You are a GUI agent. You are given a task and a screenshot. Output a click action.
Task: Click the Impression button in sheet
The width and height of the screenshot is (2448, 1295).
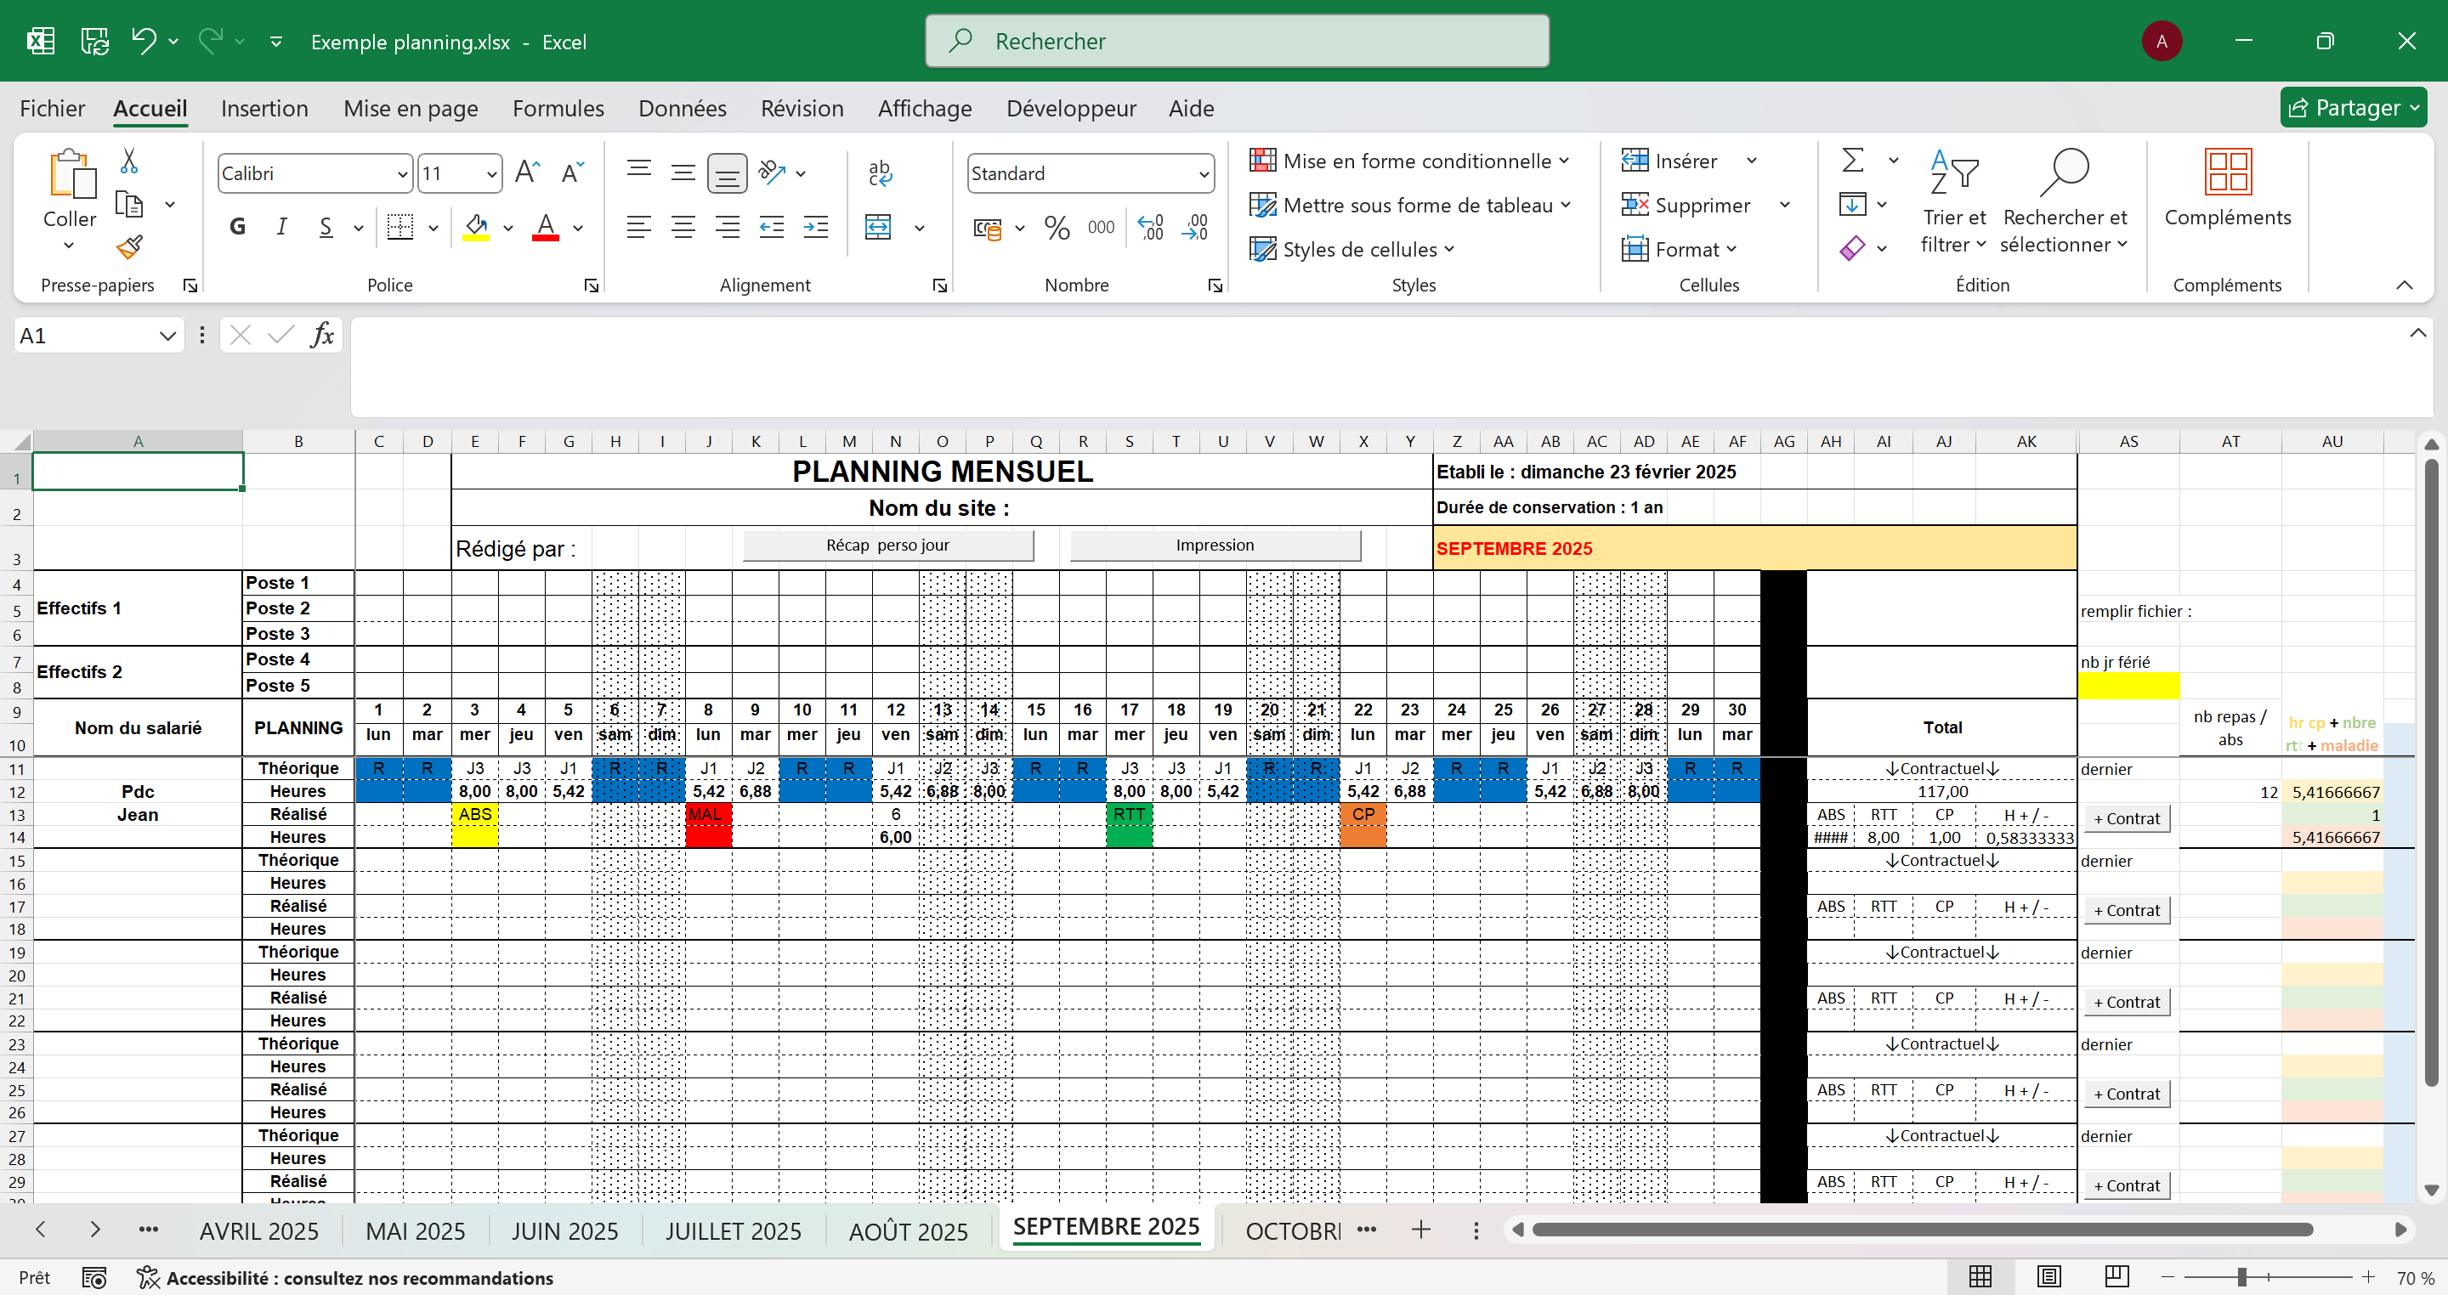1215,546
